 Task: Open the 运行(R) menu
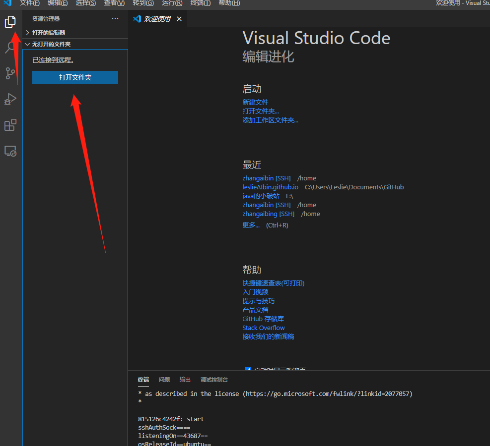coord(172,3)
